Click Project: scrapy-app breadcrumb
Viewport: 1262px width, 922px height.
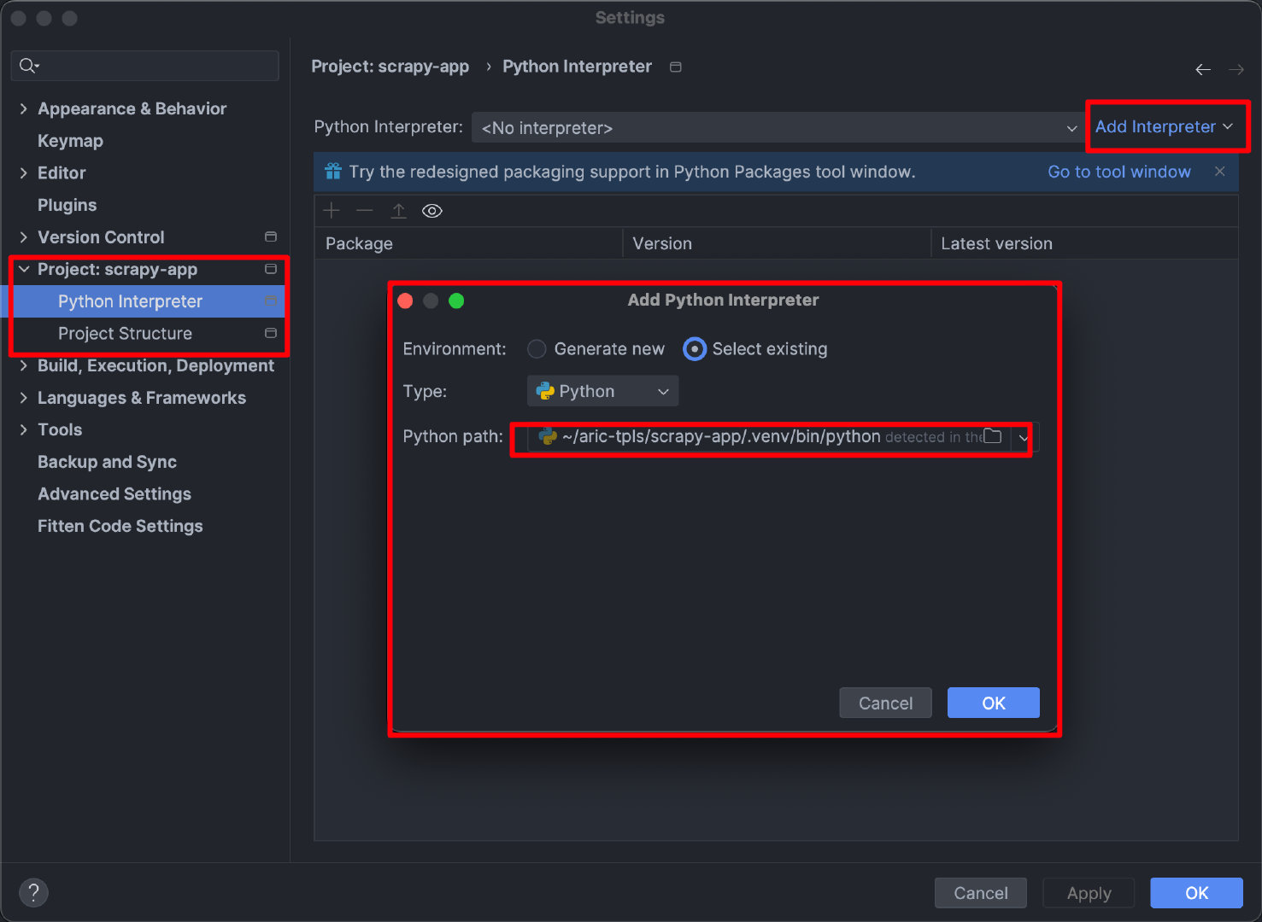[x=390, y=67]
